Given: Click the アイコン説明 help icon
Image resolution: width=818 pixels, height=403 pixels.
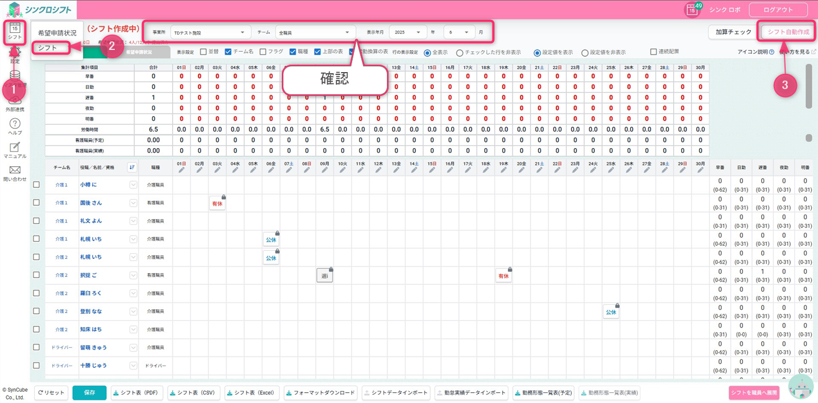Looking at the screenshot, I should pyautogui.click(x=771, y=52).
